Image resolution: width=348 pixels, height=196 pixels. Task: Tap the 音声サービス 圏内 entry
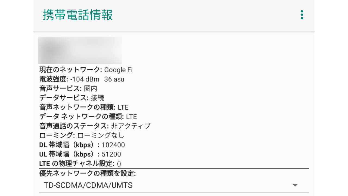(68, 88)
